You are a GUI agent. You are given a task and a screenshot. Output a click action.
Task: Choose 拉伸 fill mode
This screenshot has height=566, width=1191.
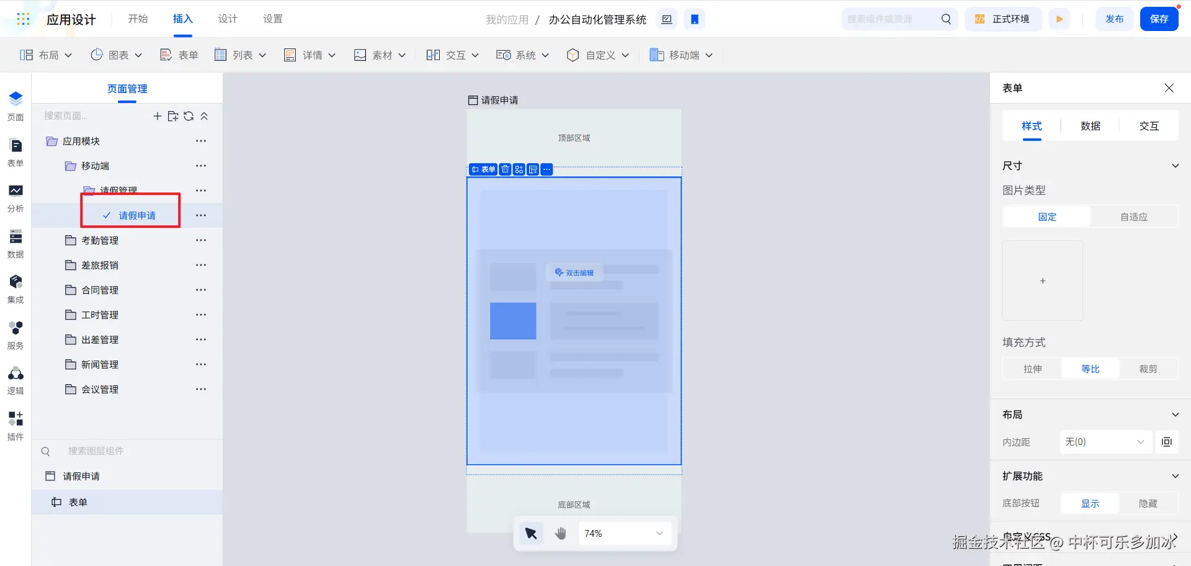[1033, 369]
